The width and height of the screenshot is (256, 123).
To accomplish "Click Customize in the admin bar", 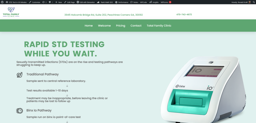I will (x=34, y=2).
